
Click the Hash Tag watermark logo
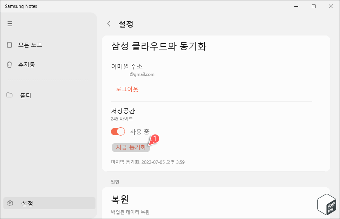(x=326, y=204)
